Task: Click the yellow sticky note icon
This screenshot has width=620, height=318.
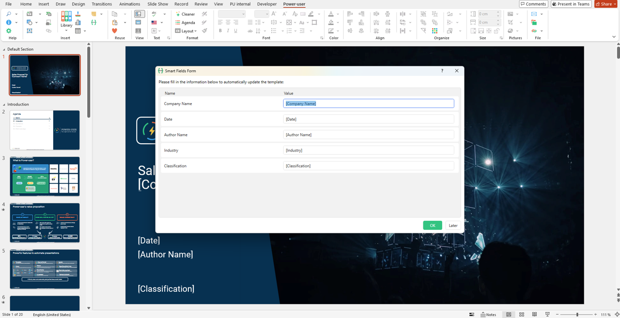Action: coord(93,14)
